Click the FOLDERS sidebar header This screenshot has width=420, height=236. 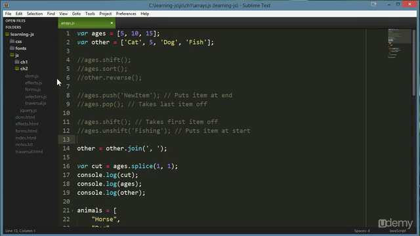pos(13,27)
